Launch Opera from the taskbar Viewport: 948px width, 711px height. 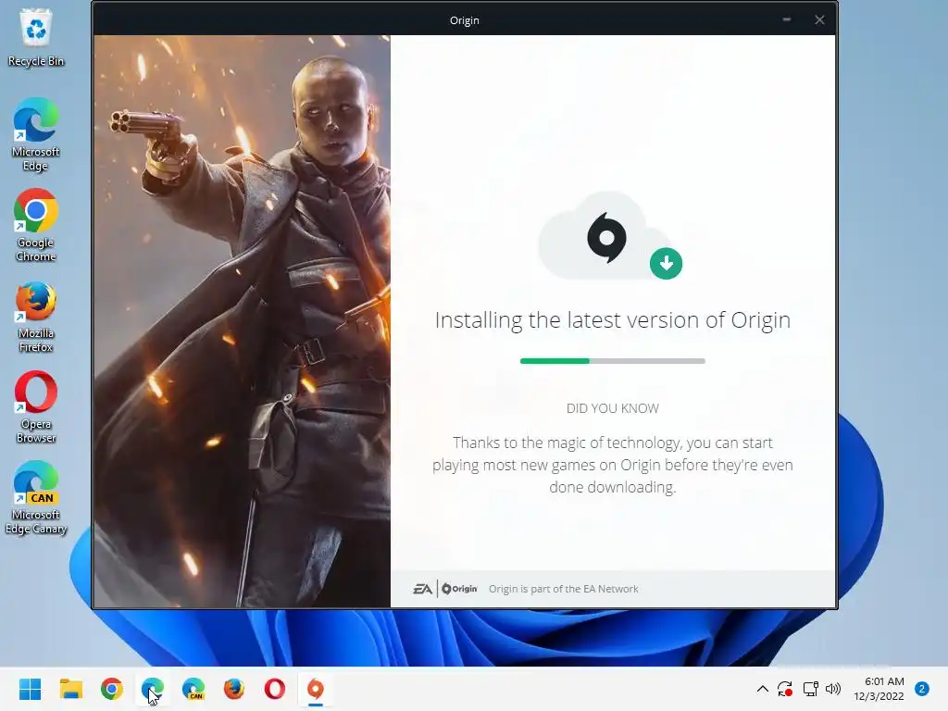274,689
